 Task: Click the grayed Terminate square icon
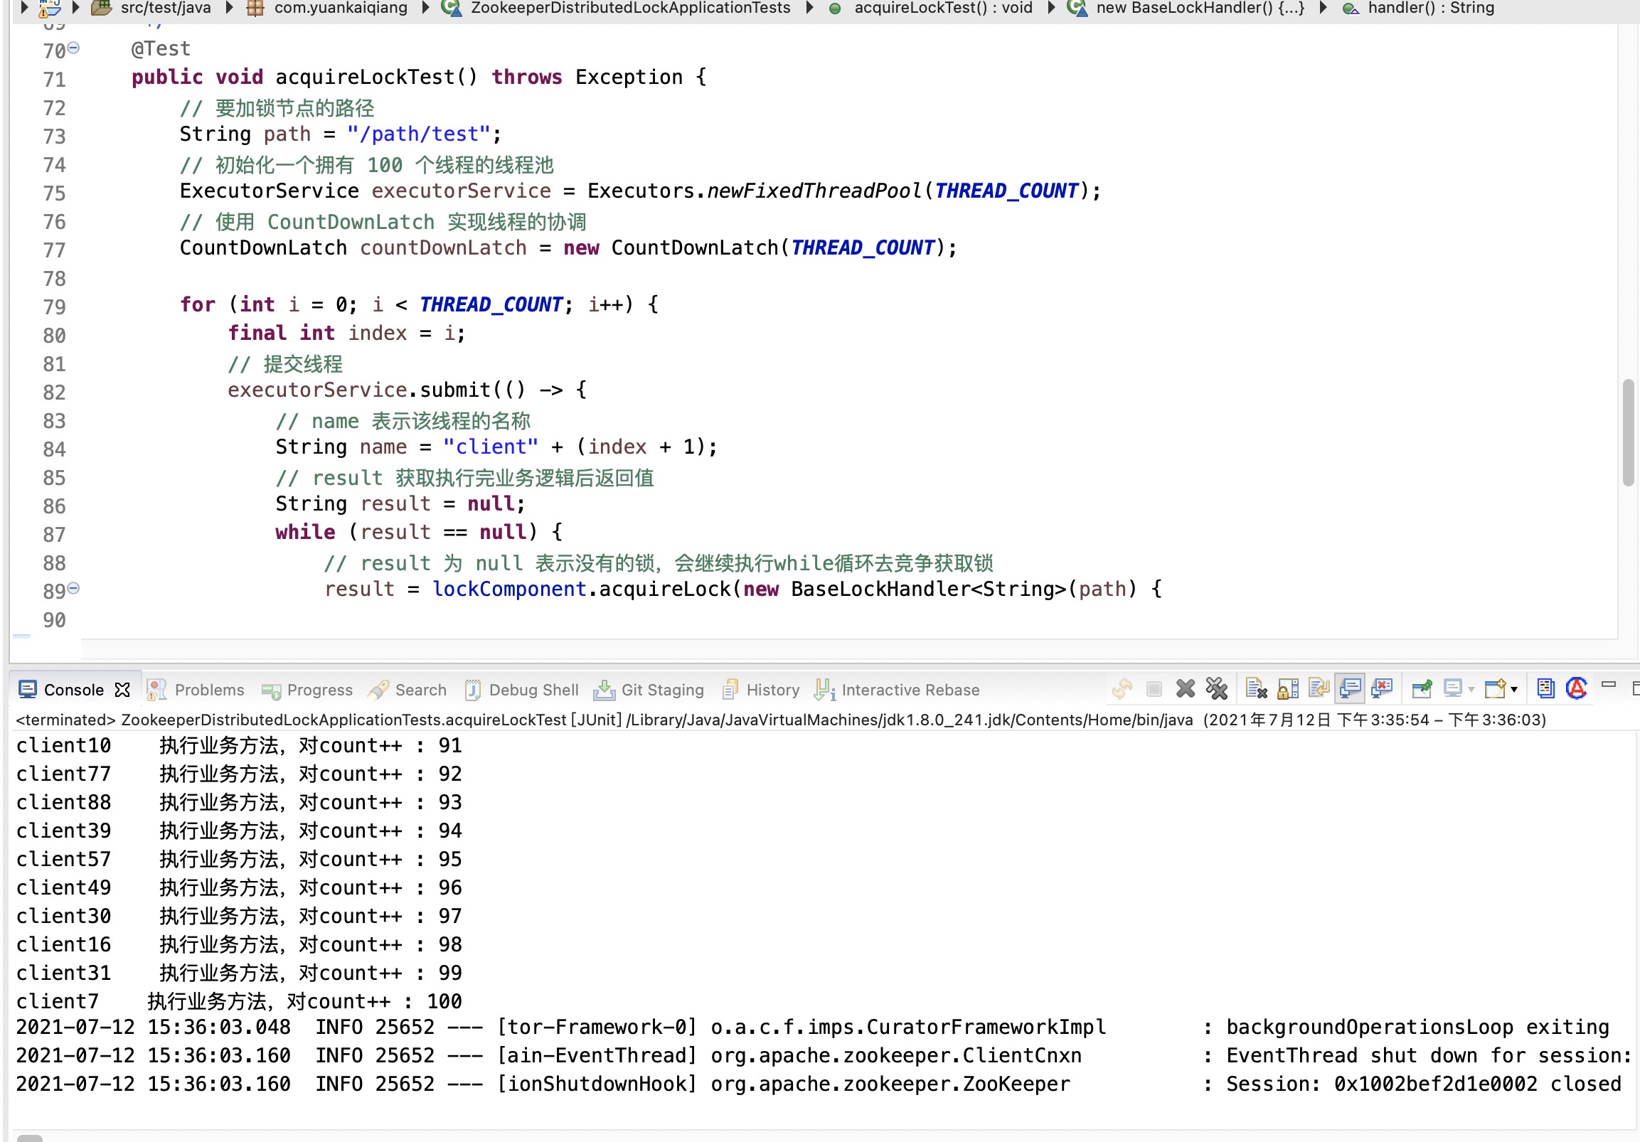tap(1154, 689)
